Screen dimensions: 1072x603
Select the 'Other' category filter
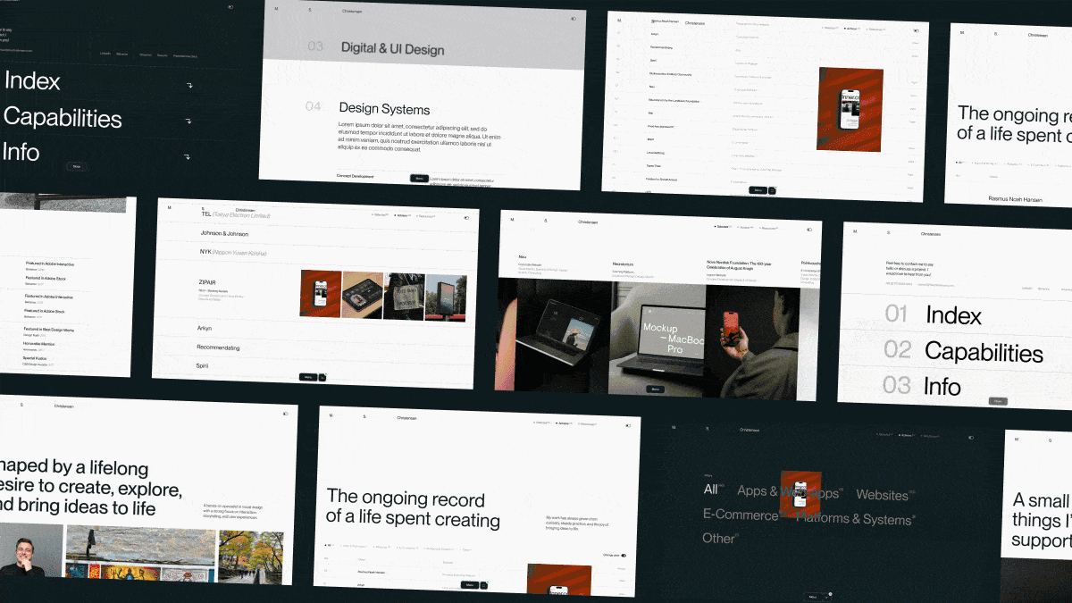[718, 538]
